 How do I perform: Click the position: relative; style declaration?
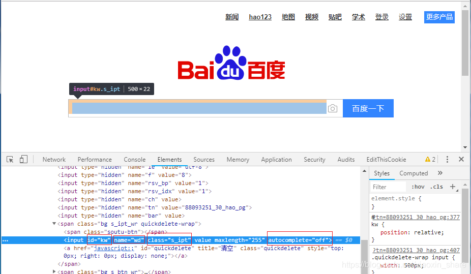412,232
